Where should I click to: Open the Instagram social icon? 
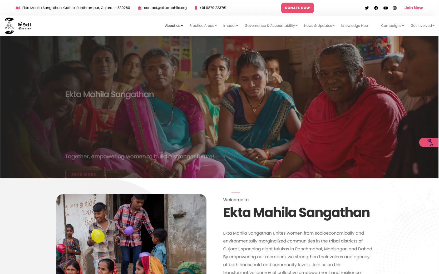[395, 8]
